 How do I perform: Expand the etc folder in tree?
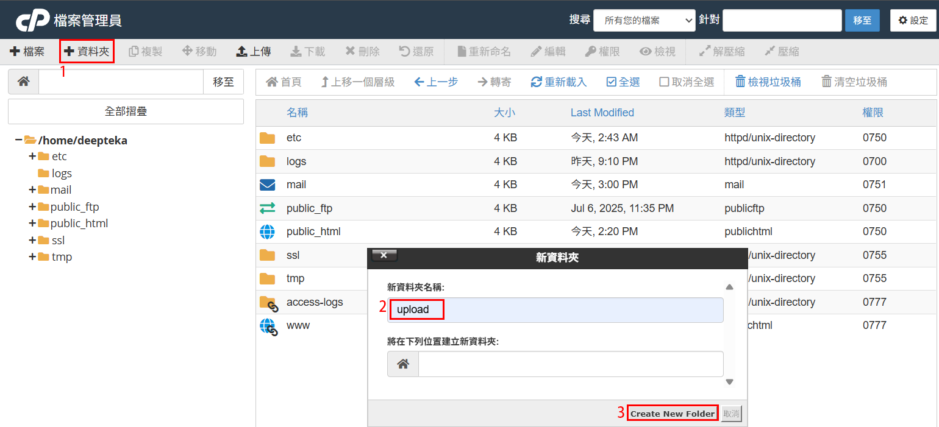click(x=32, y=157)
